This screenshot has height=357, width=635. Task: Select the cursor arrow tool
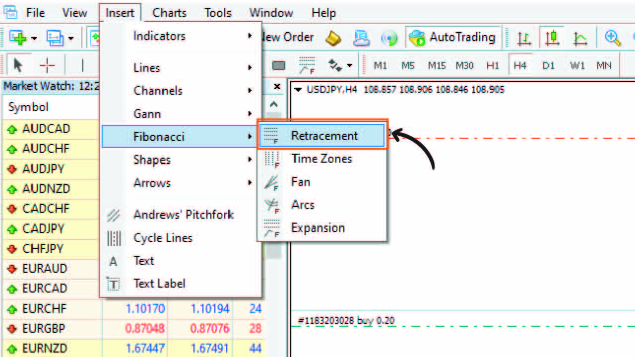click(x=18, y=65)
